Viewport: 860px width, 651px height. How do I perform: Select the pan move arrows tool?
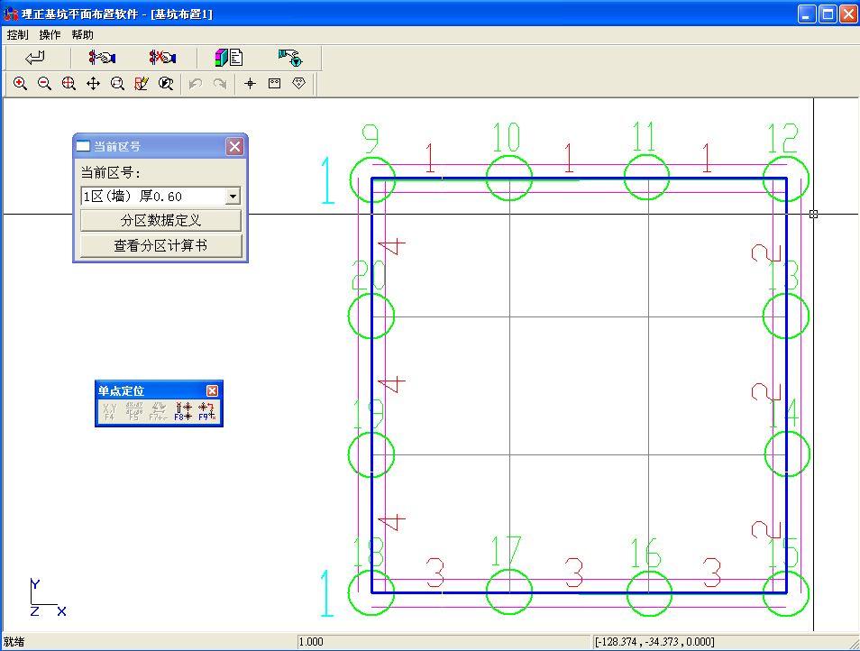[x=93, y=84]
